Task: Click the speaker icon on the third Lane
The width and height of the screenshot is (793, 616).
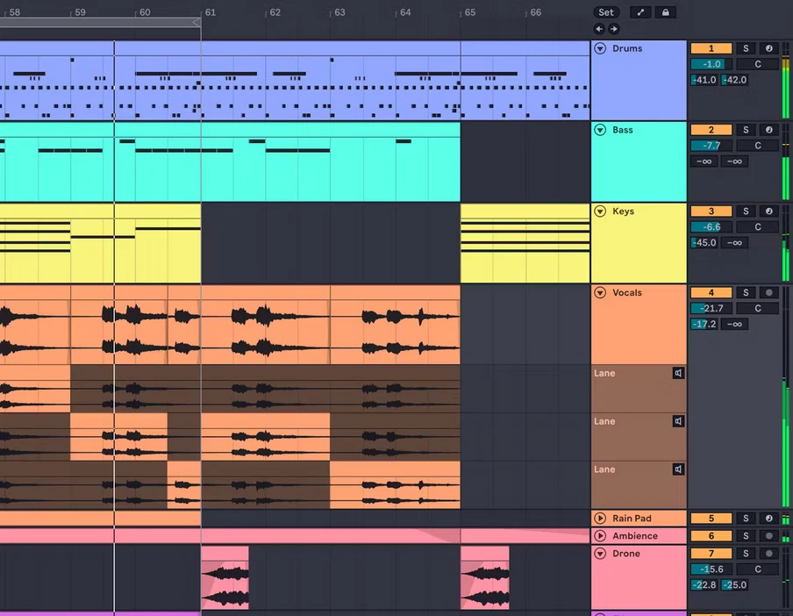Action: click(678, 469)
